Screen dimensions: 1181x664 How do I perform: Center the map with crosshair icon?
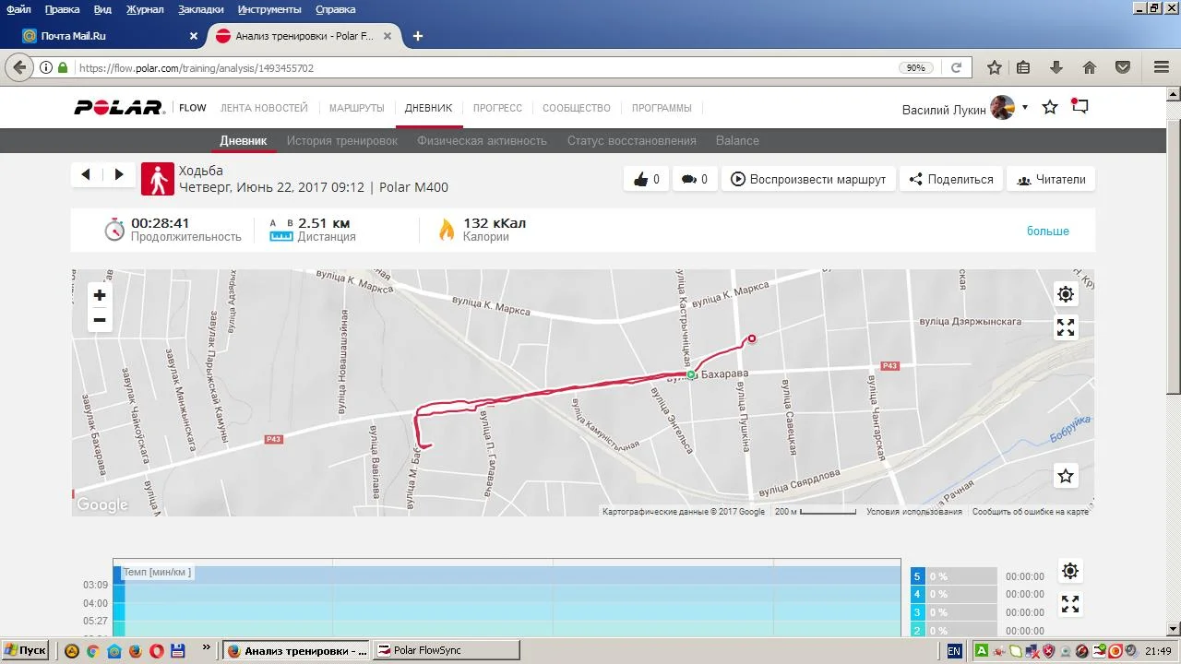click(1066, 294)
